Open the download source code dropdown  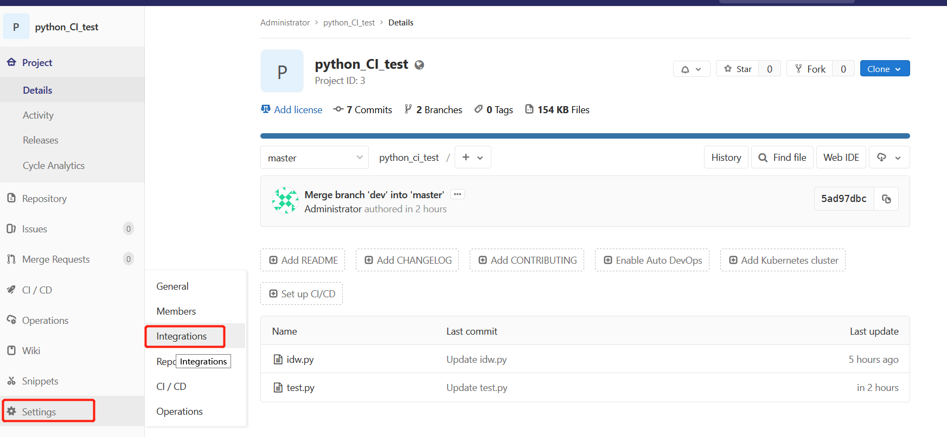click(889, 158)
